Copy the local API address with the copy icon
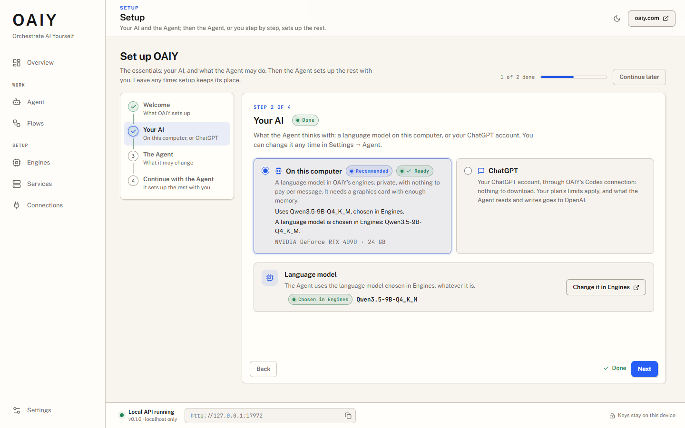 348,416
